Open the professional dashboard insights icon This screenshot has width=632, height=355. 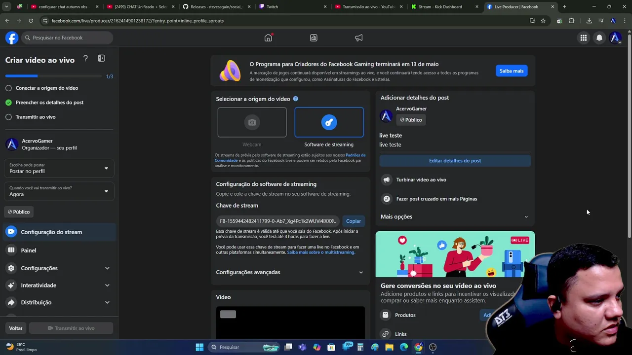pyautogui.click(x=314, y=38)
